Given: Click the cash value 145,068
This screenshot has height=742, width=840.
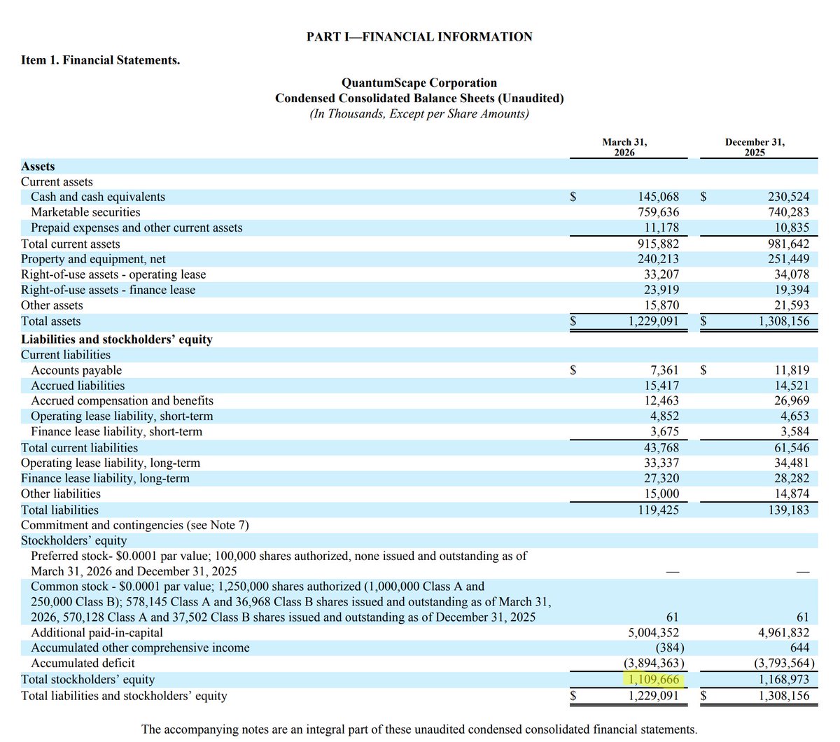Looking at the screenshot, I should click(658, 197).
